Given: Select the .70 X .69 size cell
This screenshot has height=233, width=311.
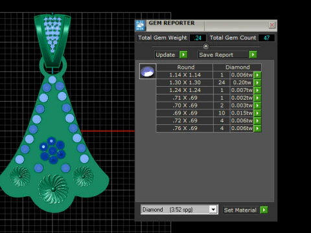Looking at the screenshot, I should [185, 105].
